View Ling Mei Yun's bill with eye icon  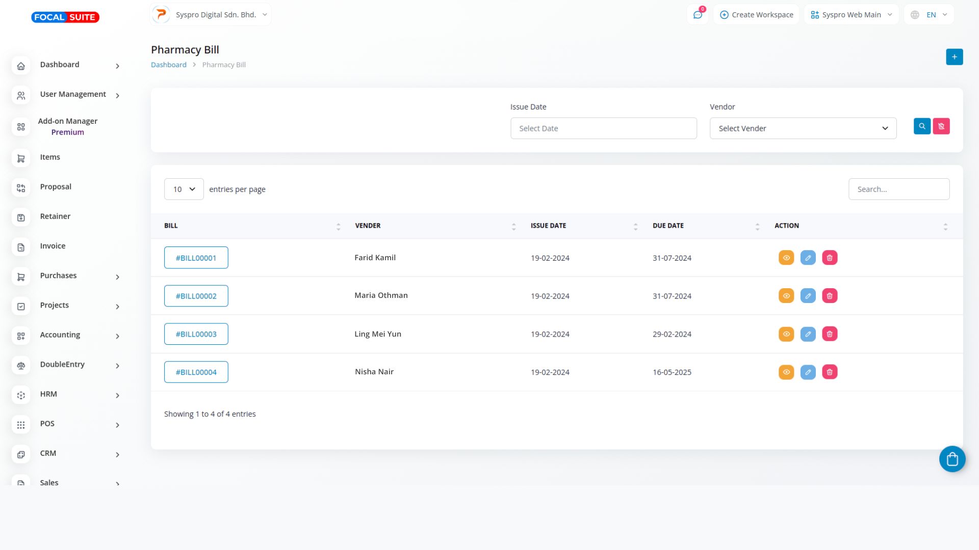786,334
